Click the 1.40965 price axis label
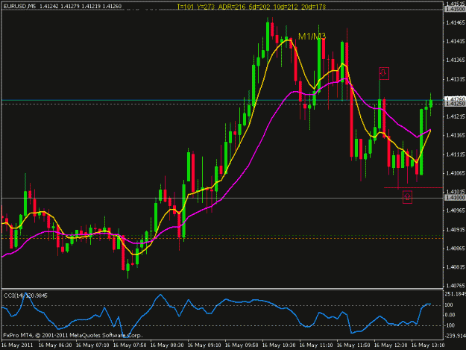The image size is (466, 350). 456,210
